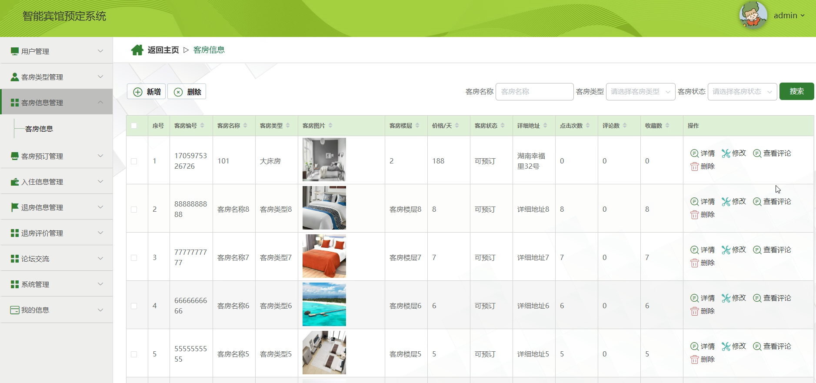Expand 客房预订管理 with its chevron
Image resolution: width=816 pixels, height=383 pixels.
point(100,156)
